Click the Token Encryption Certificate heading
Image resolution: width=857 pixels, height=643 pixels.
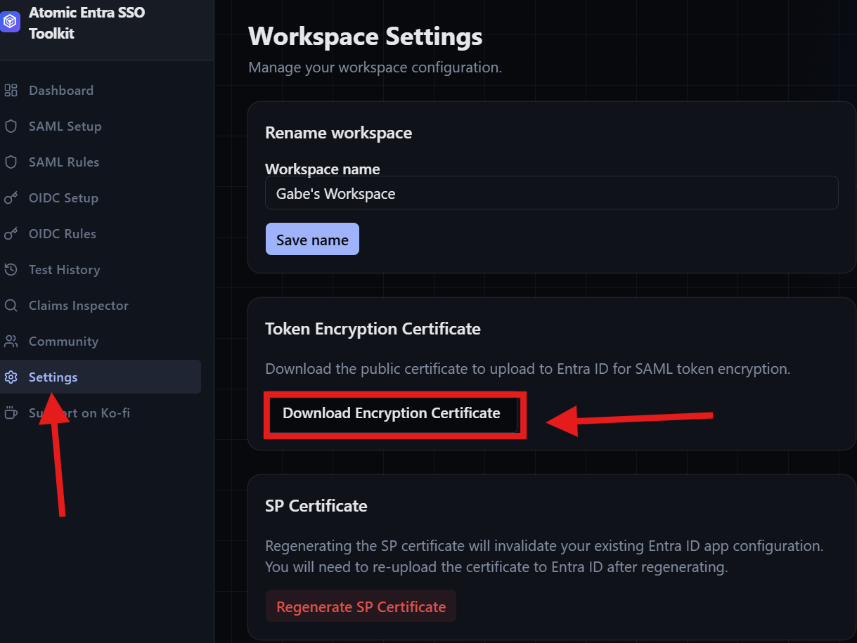[x=373, y=329]
